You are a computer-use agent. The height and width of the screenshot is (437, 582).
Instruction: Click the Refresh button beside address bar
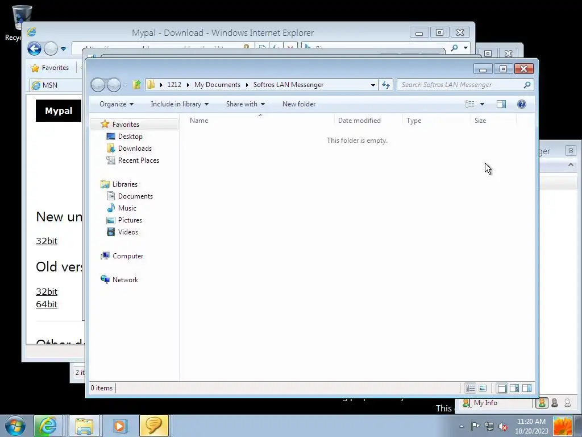coord(386,85)
